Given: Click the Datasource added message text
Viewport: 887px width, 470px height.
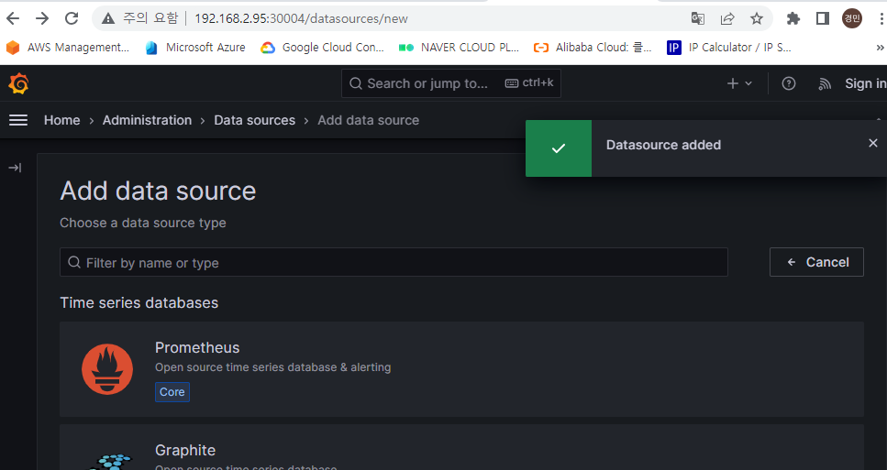Looking at the screenshot, I should tap(663, 145).
